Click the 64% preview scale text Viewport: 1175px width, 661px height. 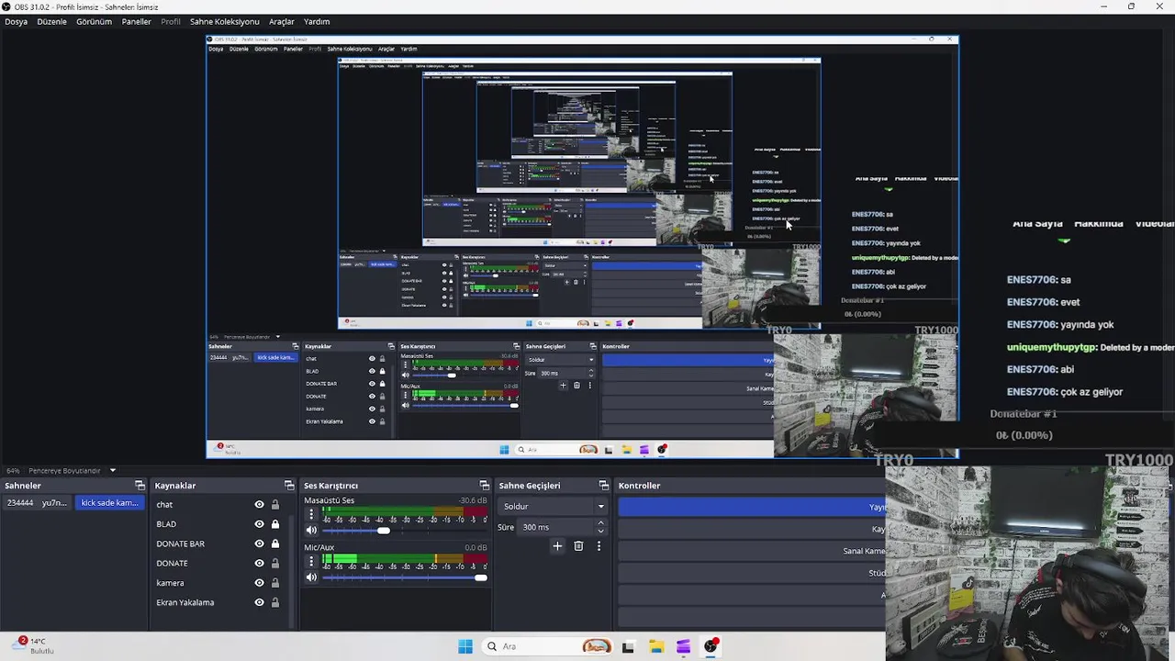pos(13,471)
